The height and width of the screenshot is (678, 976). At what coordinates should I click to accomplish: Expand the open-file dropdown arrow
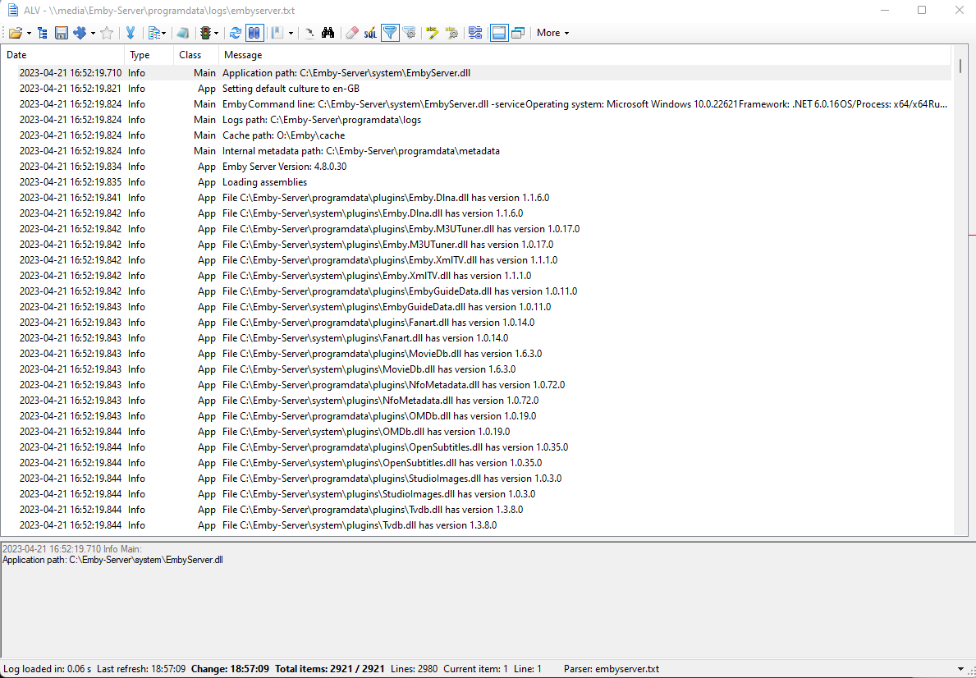pos(29,33)
